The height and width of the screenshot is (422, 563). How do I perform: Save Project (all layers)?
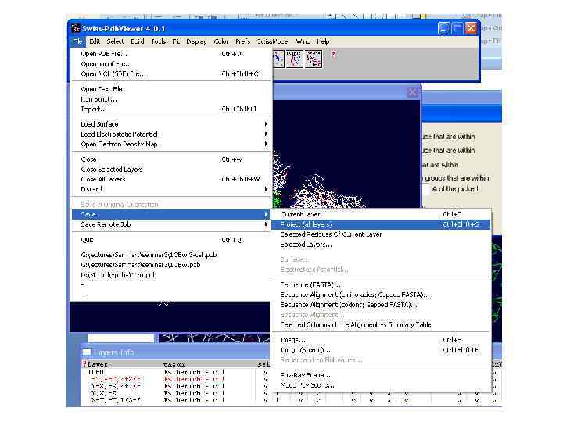coord(381,224)
